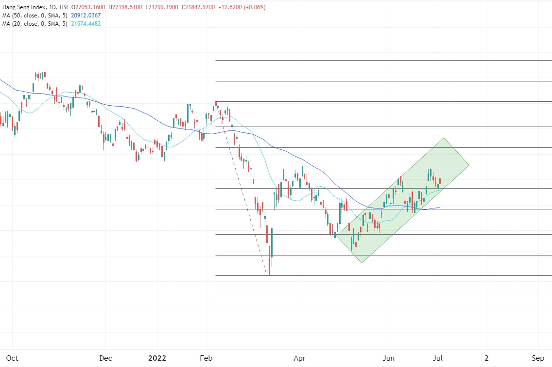Screen dimensions: 552x367
Task: Click the topmost Fibonacci horizontal line
Action: [384, 61]
